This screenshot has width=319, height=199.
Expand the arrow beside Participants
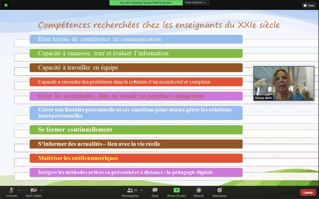coord(142,191)
